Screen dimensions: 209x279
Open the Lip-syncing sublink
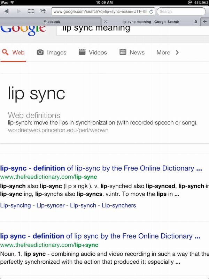pos(15,205)
